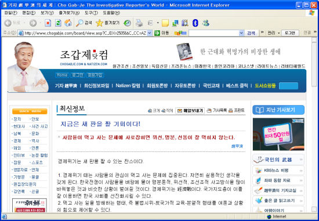This screenshot has height=221, width=319.
Task: Open the 검색 search magnifier toolbar button
Action: point(84,23)
